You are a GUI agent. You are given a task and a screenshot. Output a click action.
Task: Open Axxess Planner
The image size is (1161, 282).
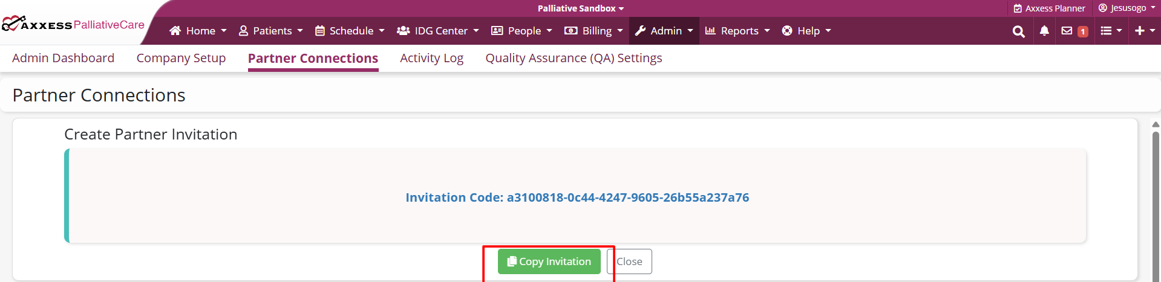click(1049, 8)
